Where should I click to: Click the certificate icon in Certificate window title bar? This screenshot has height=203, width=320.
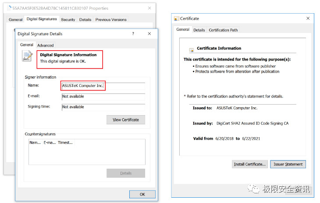(x=176, y=18)
